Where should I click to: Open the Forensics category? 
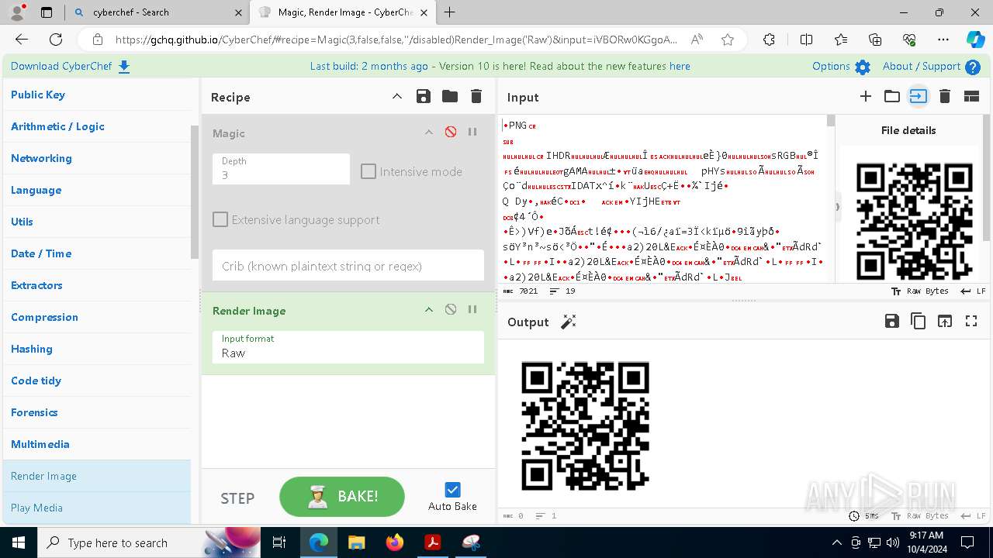(x=97, y=412)
